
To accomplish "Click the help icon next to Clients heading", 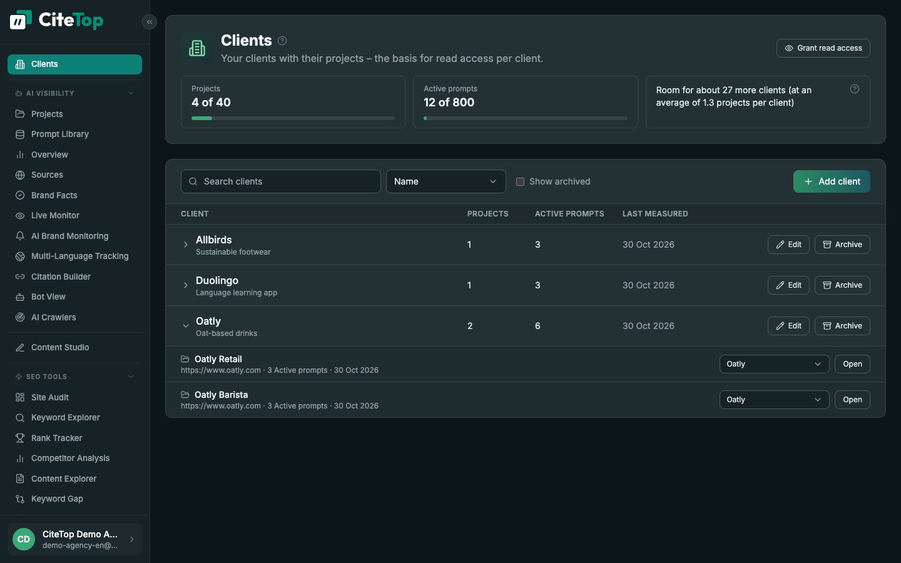I will pyautogui.click(x=282, y=41).
